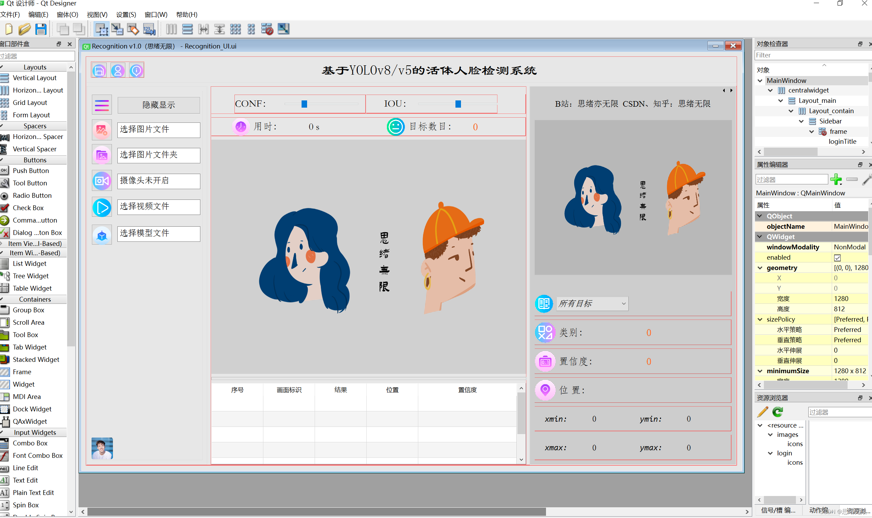Switch to Edit Signals/Slots mode icon
The height and width of the screenshot is (518, 872).
(x=117, y=29)
